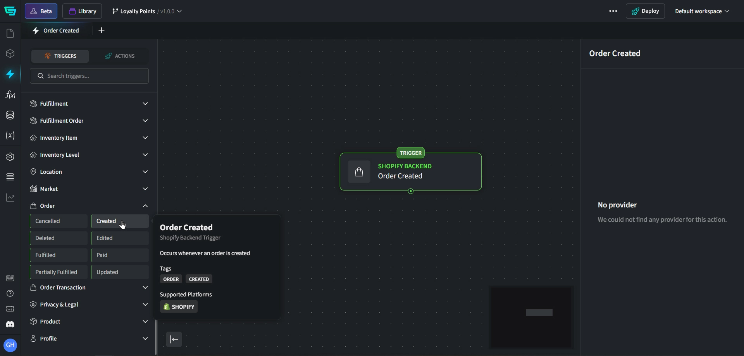This screenshot has width=744, height=356.
Task: Click the Search triggers input field
Action: pos(89,76)
